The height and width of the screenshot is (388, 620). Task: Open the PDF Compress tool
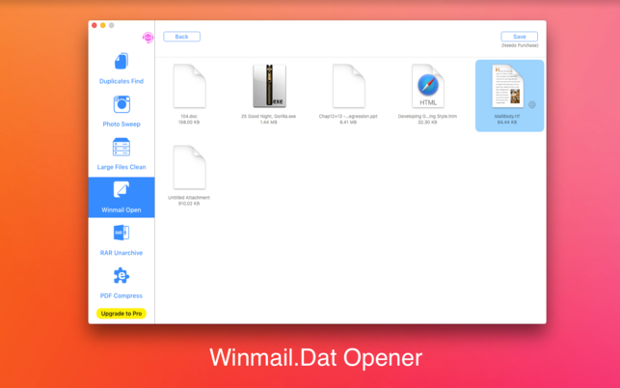pos(121,283)
